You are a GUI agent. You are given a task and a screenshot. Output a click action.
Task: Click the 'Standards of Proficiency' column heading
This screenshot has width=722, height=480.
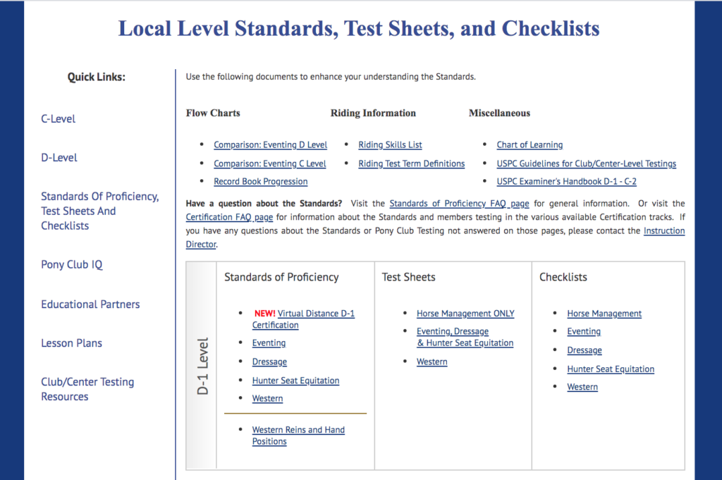pos(281,277)
